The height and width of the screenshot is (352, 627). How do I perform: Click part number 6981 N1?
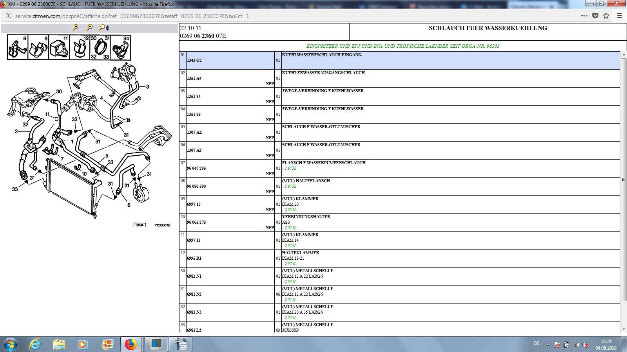(x=194, y=276)
